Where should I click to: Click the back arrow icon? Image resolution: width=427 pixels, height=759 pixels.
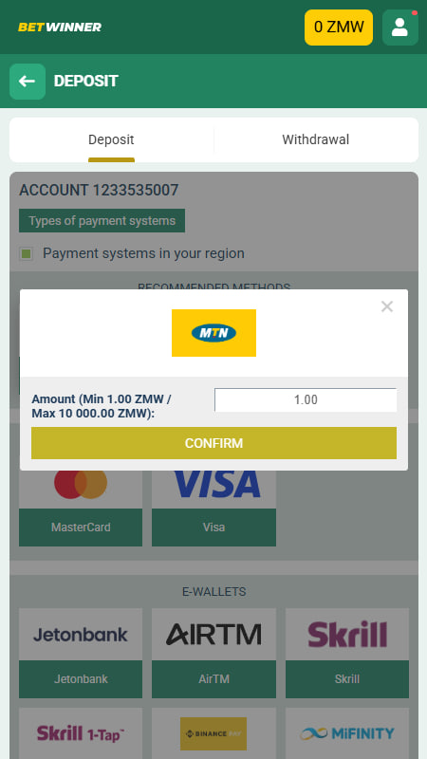[x=28, y=82]
